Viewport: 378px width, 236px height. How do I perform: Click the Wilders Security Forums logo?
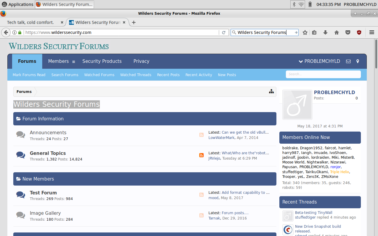pos(59,46)
